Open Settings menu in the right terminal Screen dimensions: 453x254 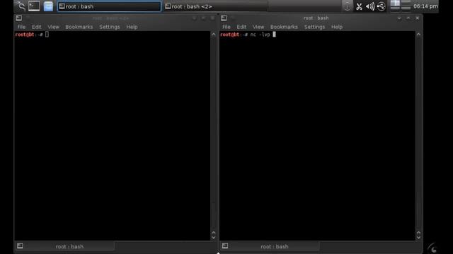(314, 27)
